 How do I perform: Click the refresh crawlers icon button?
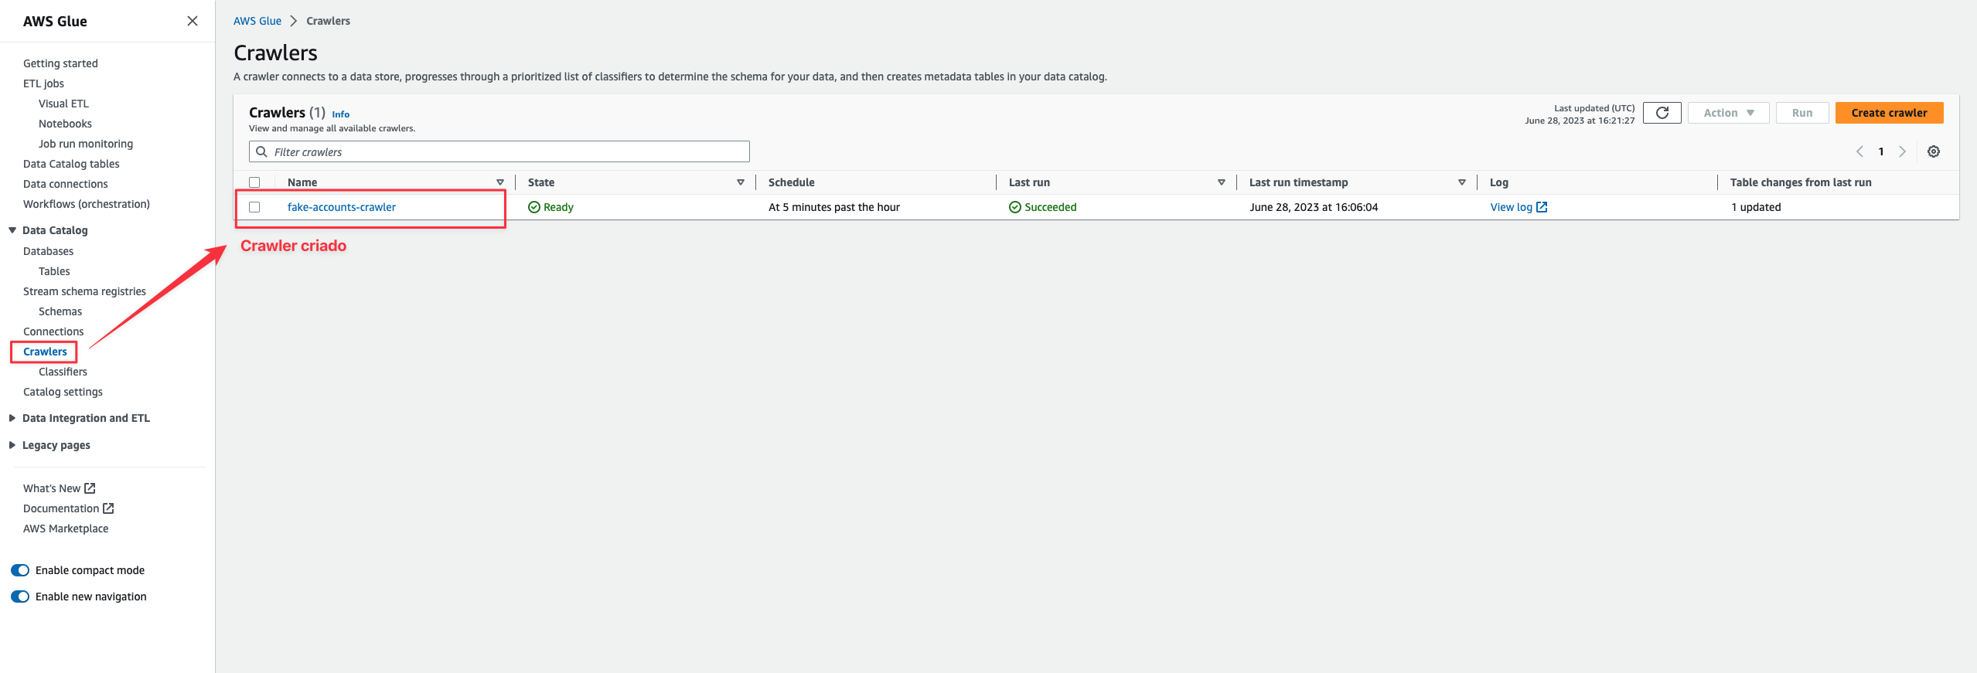[x=1662, y=113]
